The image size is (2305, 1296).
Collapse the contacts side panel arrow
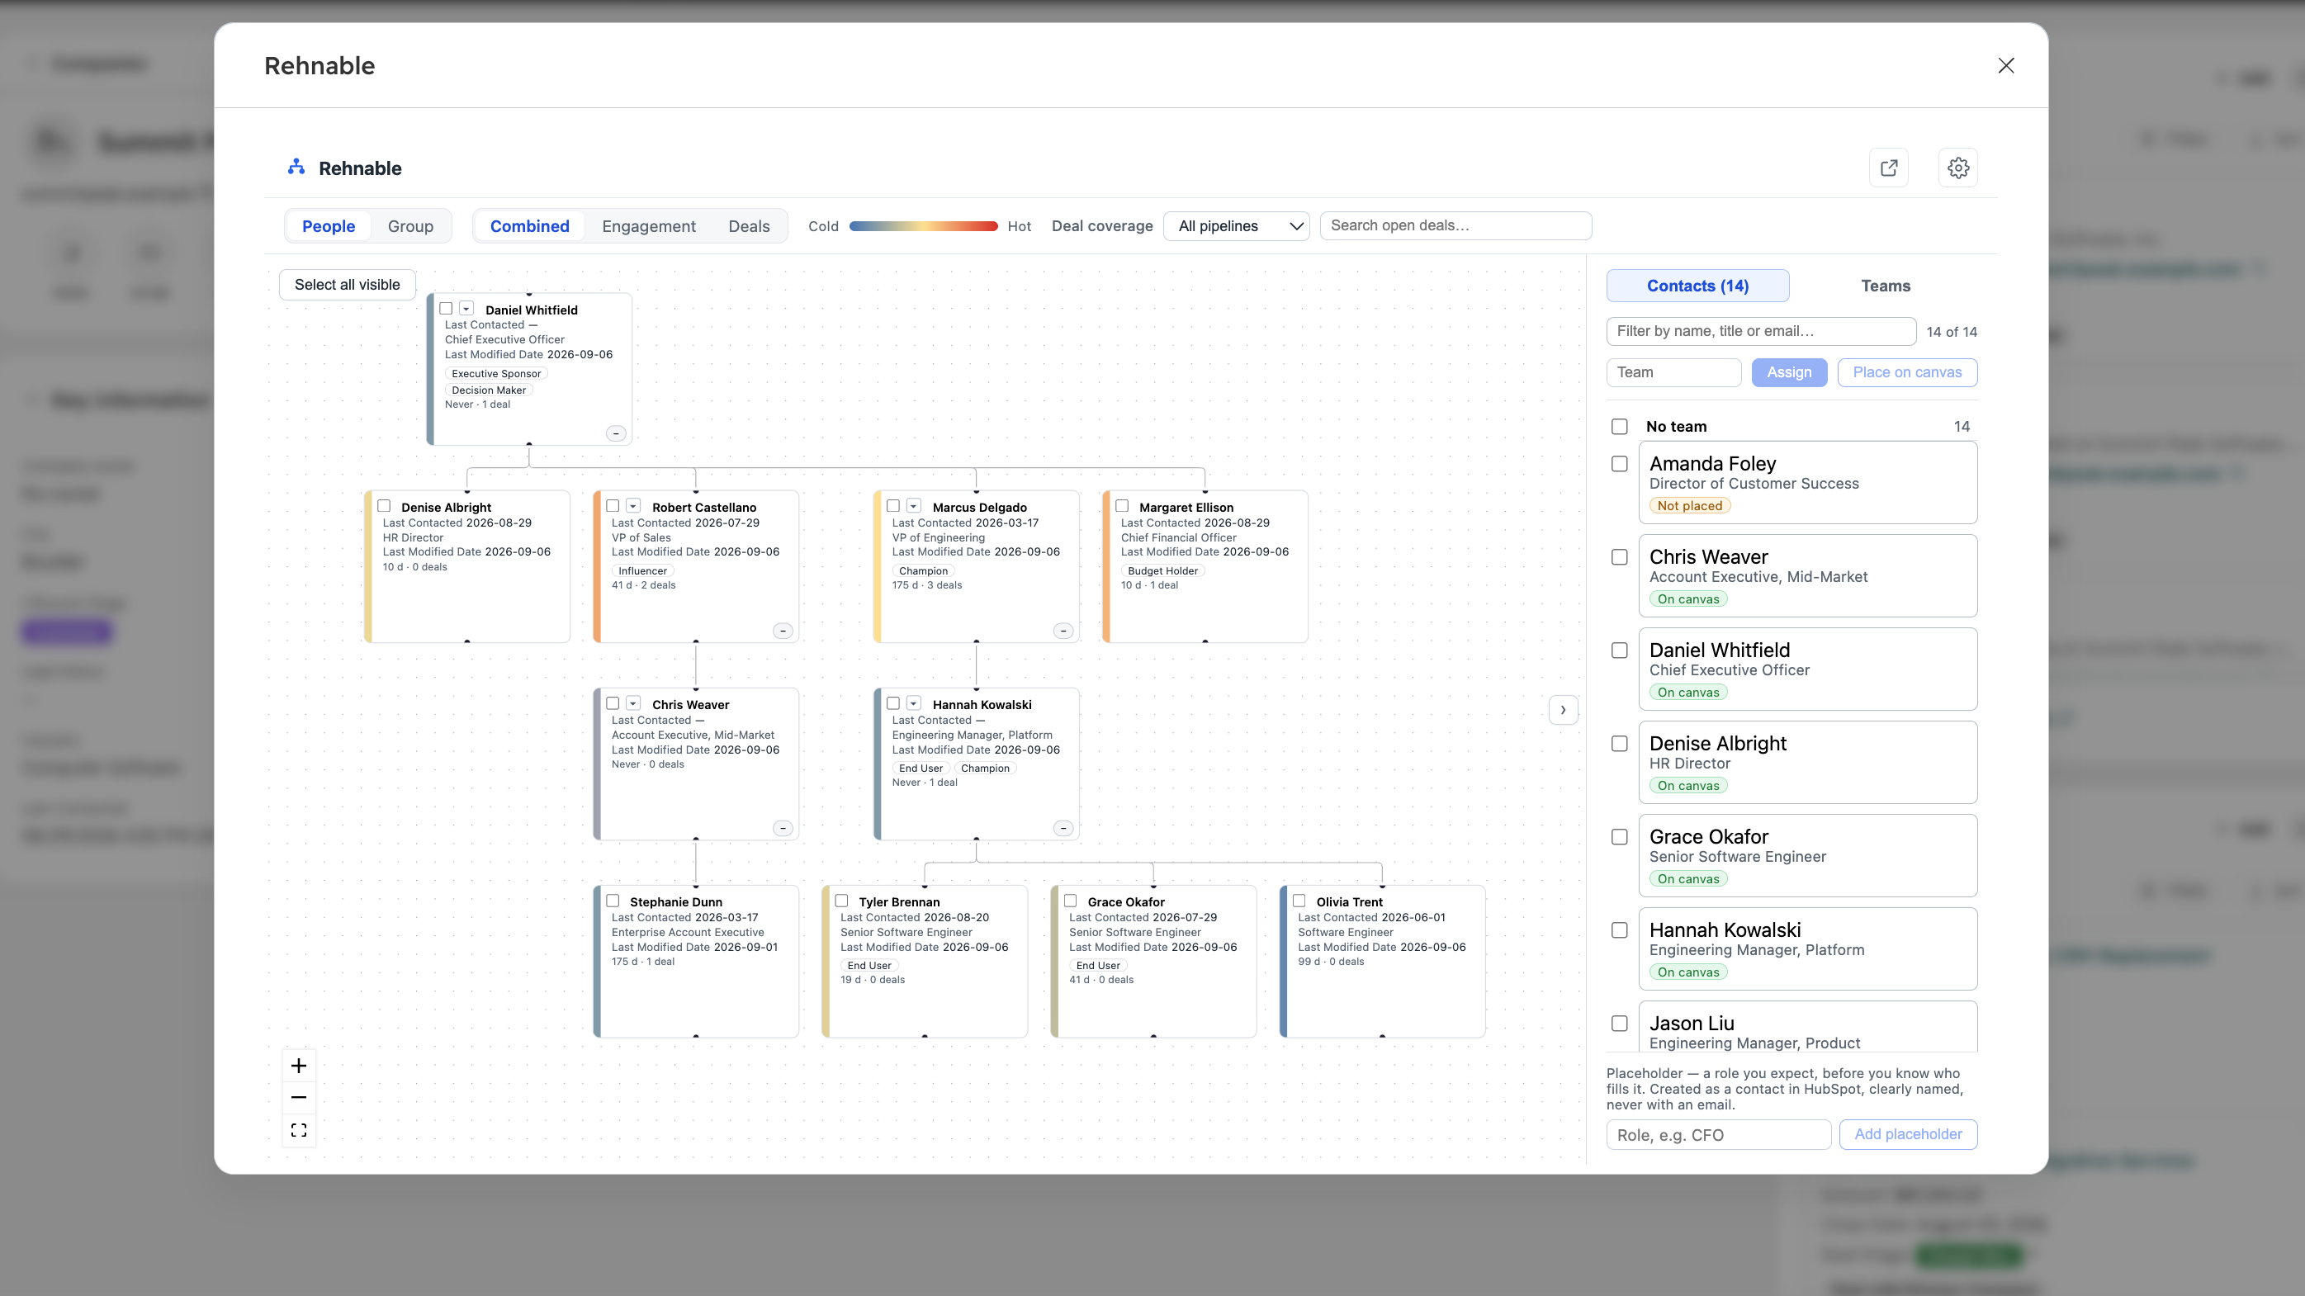[x=1563, y=710]
